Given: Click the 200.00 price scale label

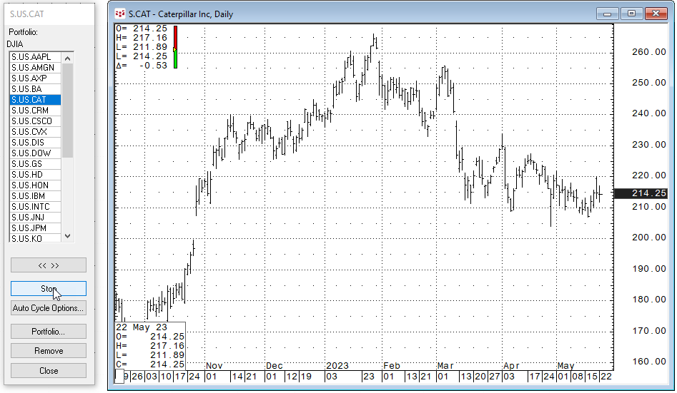Looking at the screenshot, I should 649,238.
